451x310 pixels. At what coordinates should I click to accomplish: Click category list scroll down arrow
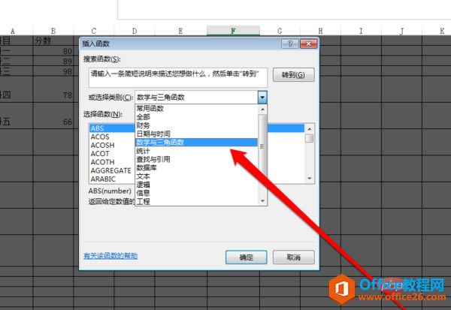point(262,201)
